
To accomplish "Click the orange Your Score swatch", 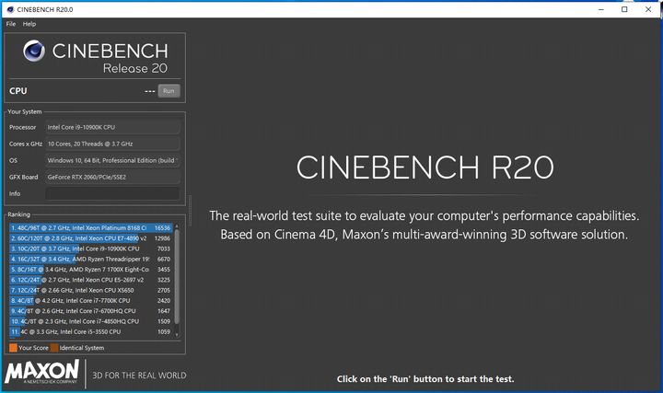I will tap(13, 348).
